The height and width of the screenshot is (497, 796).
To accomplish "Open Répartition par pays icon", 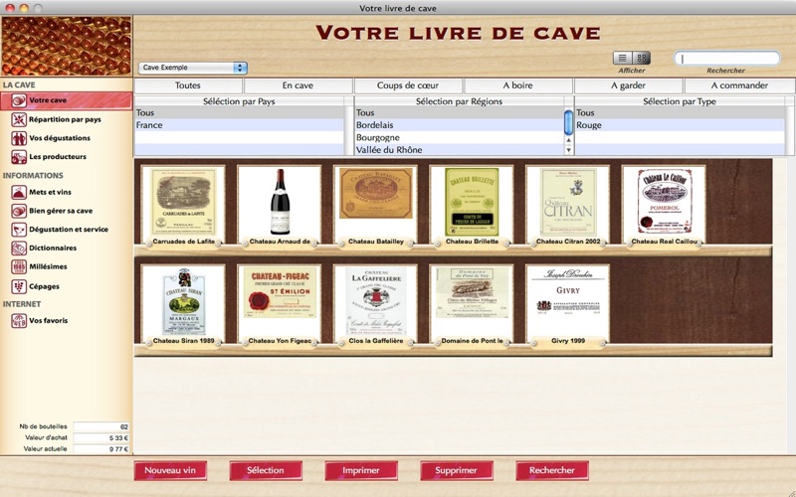I will pos(19,119).
